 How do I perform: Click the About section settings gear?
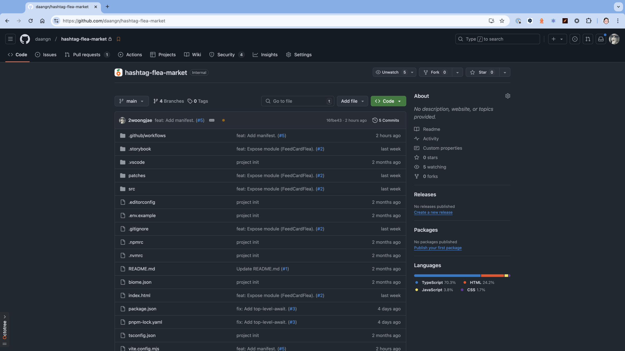(x=508, y=96)
